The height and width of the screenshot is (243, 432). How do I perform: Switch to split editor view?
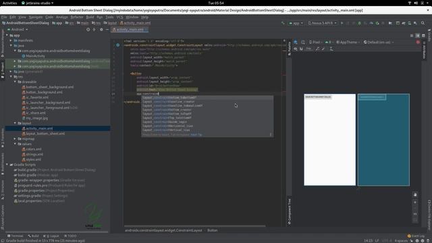418,36
